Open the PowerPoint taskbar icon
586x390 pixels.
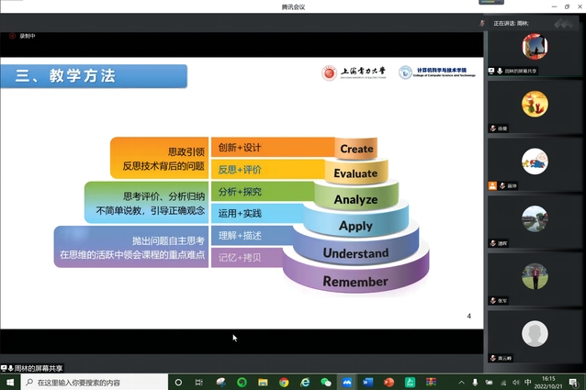coord(389,382)
